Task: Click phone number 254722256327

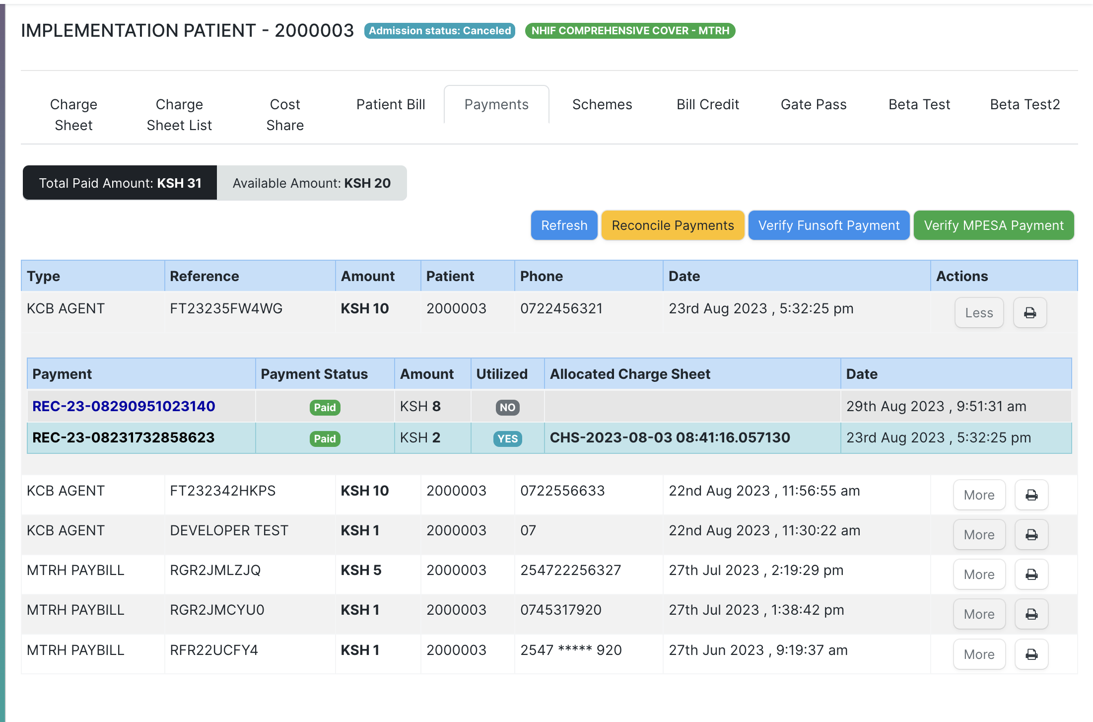Action: [x=570, y=570]
